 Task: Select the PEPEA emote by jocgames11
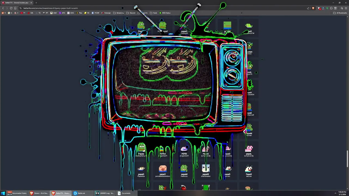[x=163, y=150]
